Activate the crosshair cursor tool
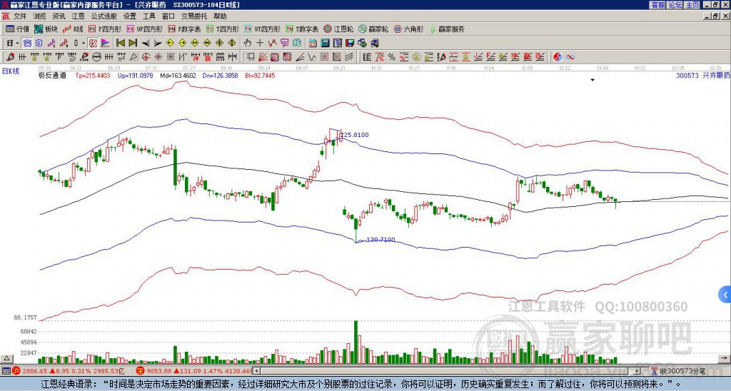Viewport: 731px width, 391px height. (260, 43)
